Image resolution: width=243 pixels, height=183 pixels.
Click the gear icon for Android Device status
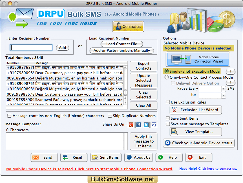(167, 143)
